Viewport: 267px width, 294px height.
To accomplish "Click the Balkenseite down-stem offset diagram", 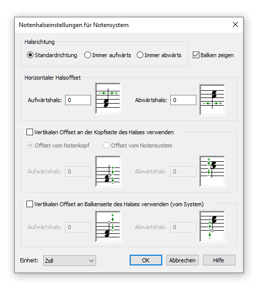I will [212, 227].
